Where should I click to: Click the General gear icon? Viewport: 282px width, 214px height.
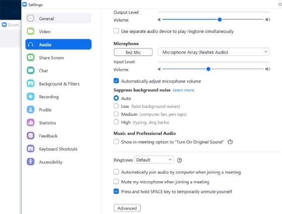click(31, 18)
